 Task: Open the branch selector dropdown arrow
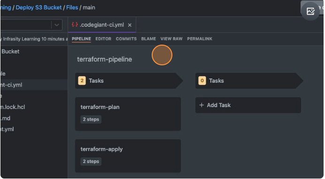(56, 25)
